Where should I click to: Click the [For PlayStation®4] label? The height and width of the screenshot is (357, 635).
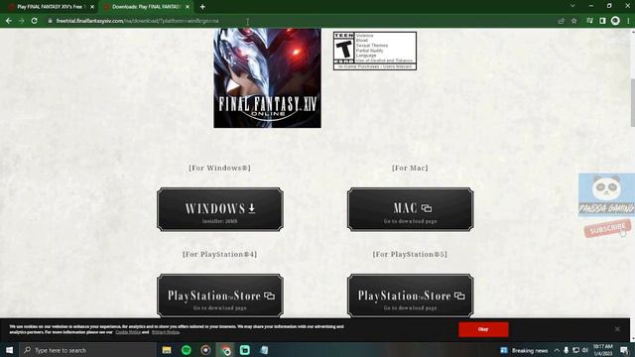(x=219, y=254)
